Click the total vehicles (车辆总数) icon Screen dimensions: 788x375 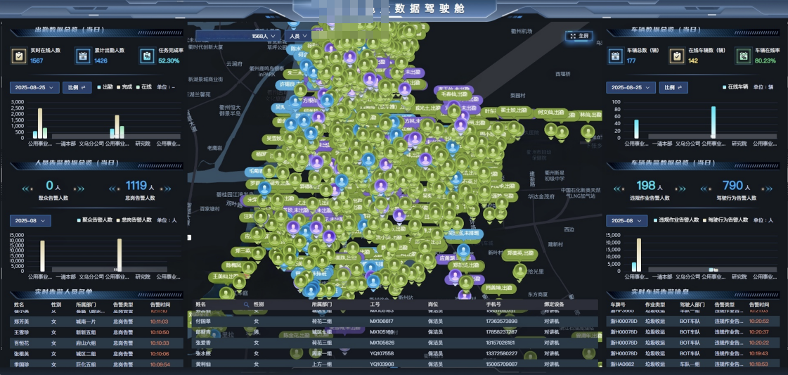(x=615, y=56)
